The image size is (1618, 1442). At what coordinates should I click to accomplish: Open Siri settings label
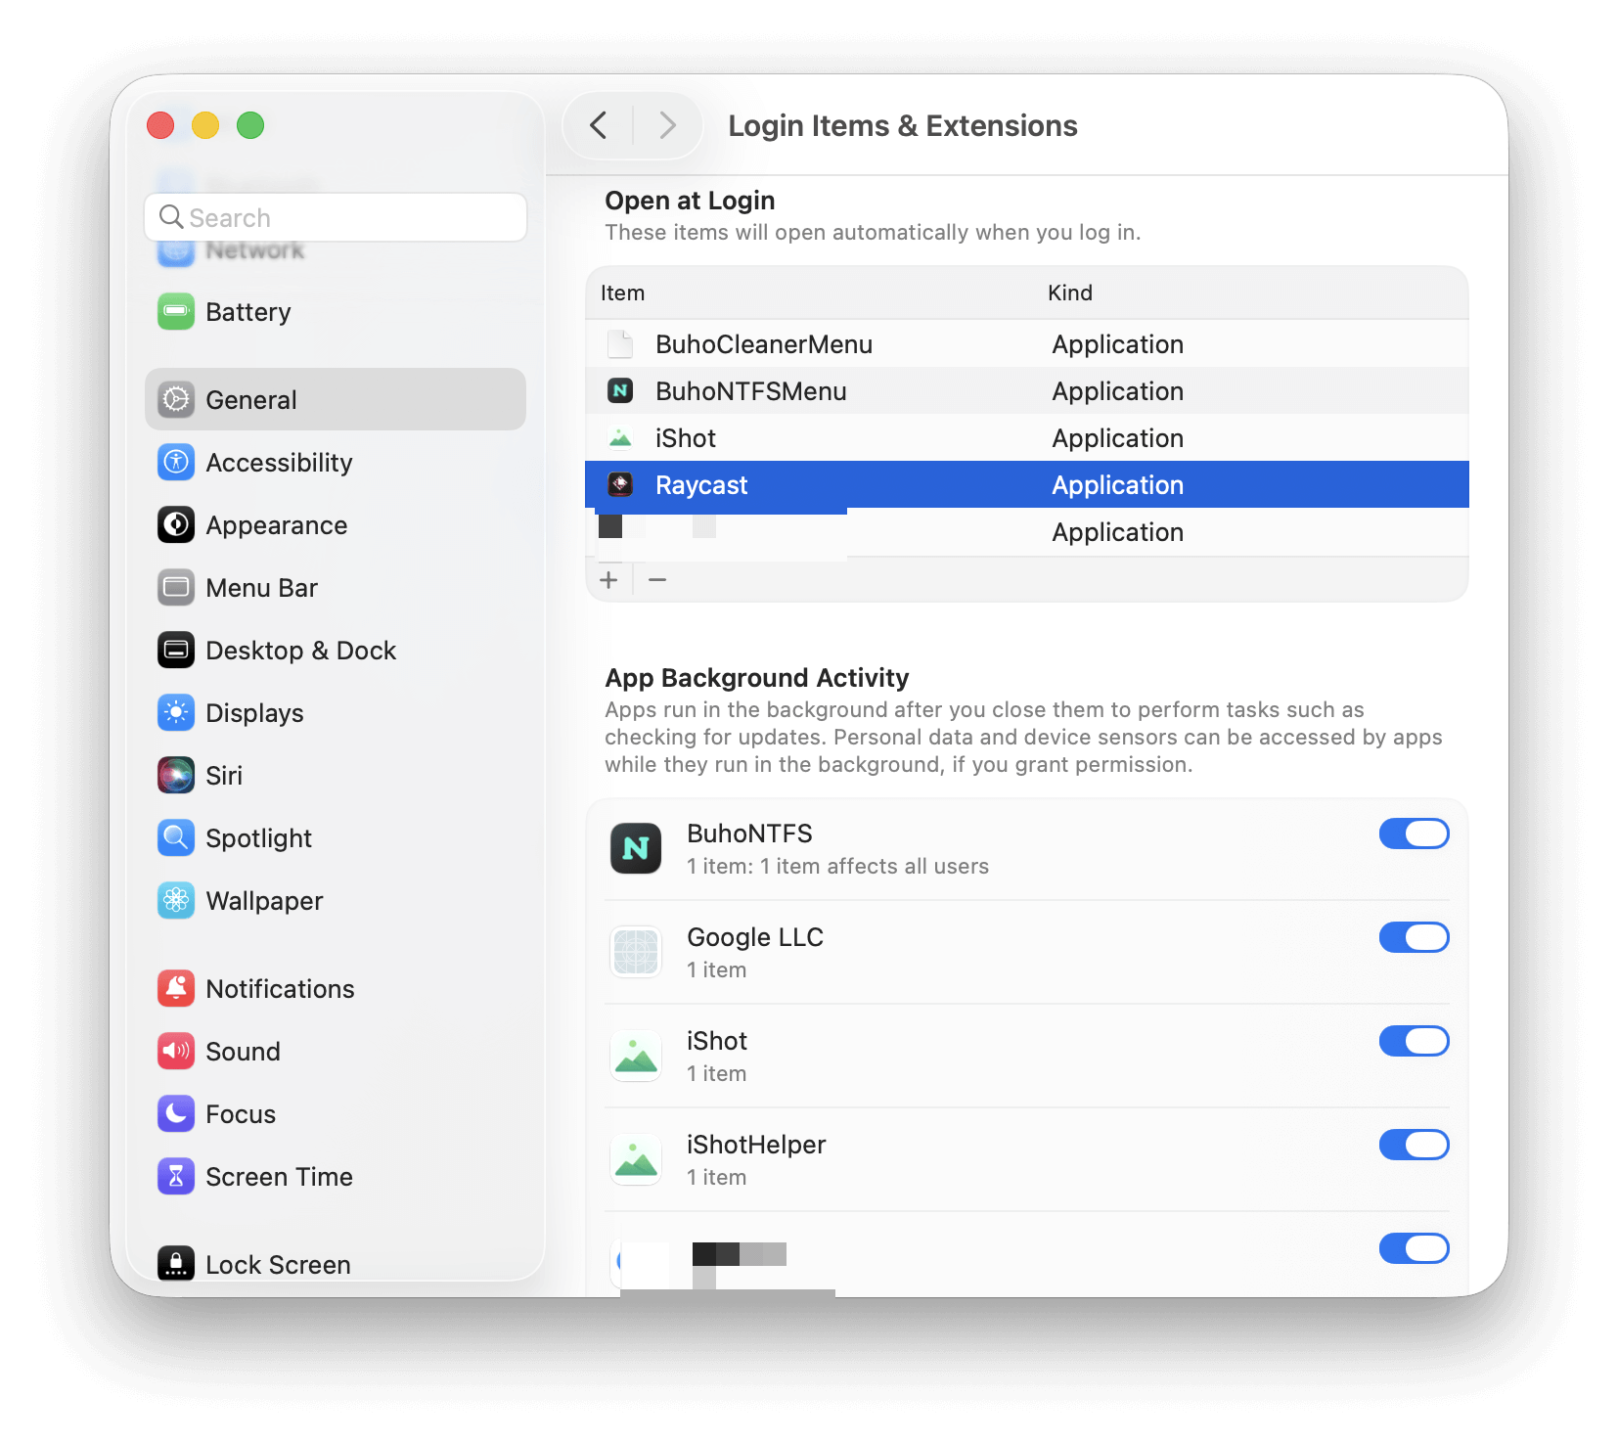click(224, 776)
